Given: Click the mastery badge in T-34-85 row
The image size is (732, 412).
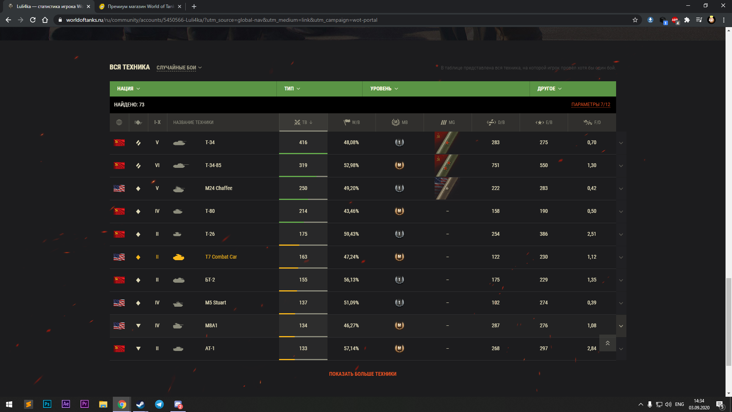Looking at the screenshot, I should coord(399,165).
